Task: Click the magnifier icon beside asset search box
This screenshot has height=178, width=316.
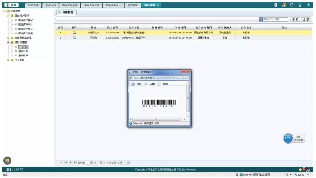Action: tap(261, 19)
